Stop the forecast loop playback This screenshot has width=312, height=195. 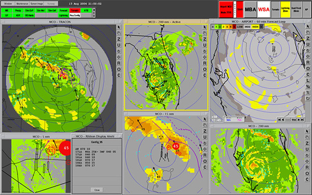pos(294,120)
